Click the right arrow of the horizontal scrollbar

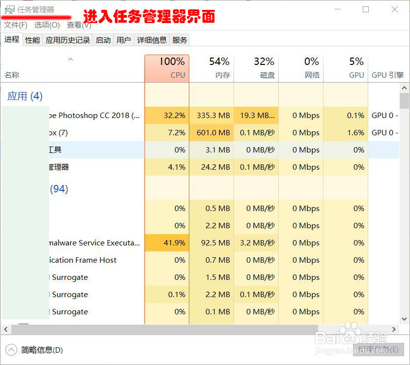tap(393, 329)
